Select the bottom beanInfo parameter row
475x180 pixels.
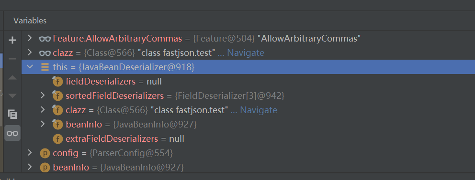(248, 167)
